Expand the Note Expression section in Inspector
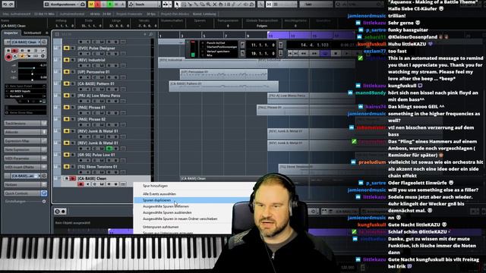486x273 pixels. click(x=25, y=149)
